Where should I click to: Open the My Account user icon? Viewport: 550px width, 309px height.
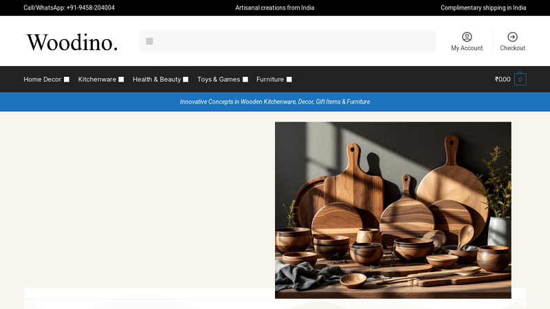tap(467, 37)
